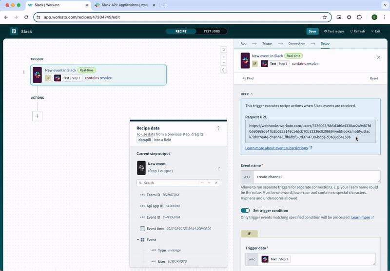390x271 pixels.
Task: Collapse the Event tree node
Action: [x=138, y=240]
